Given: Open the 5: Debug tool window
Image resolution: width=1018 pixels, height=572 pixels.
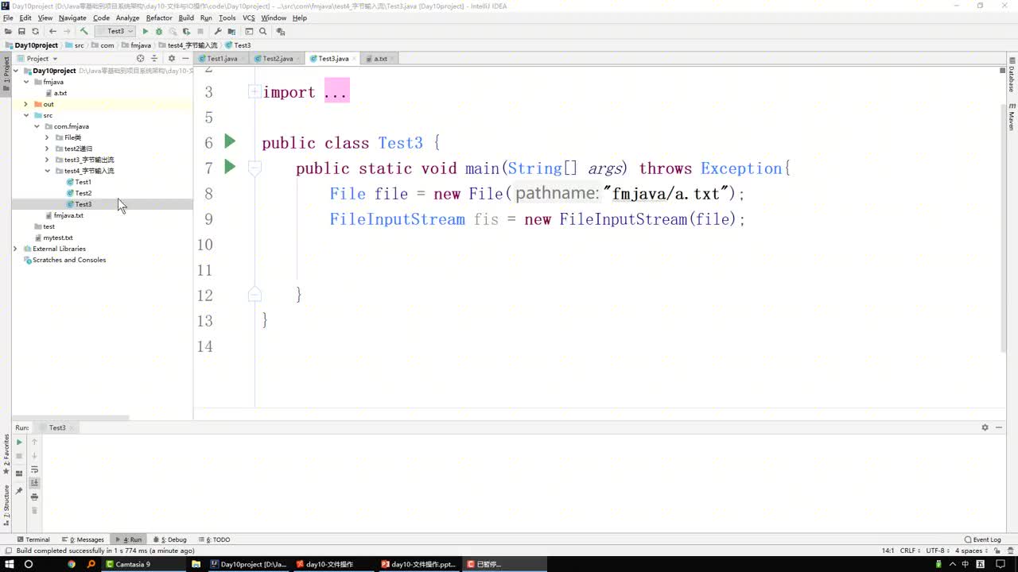Looking at the screenshot, I should 169,539.
